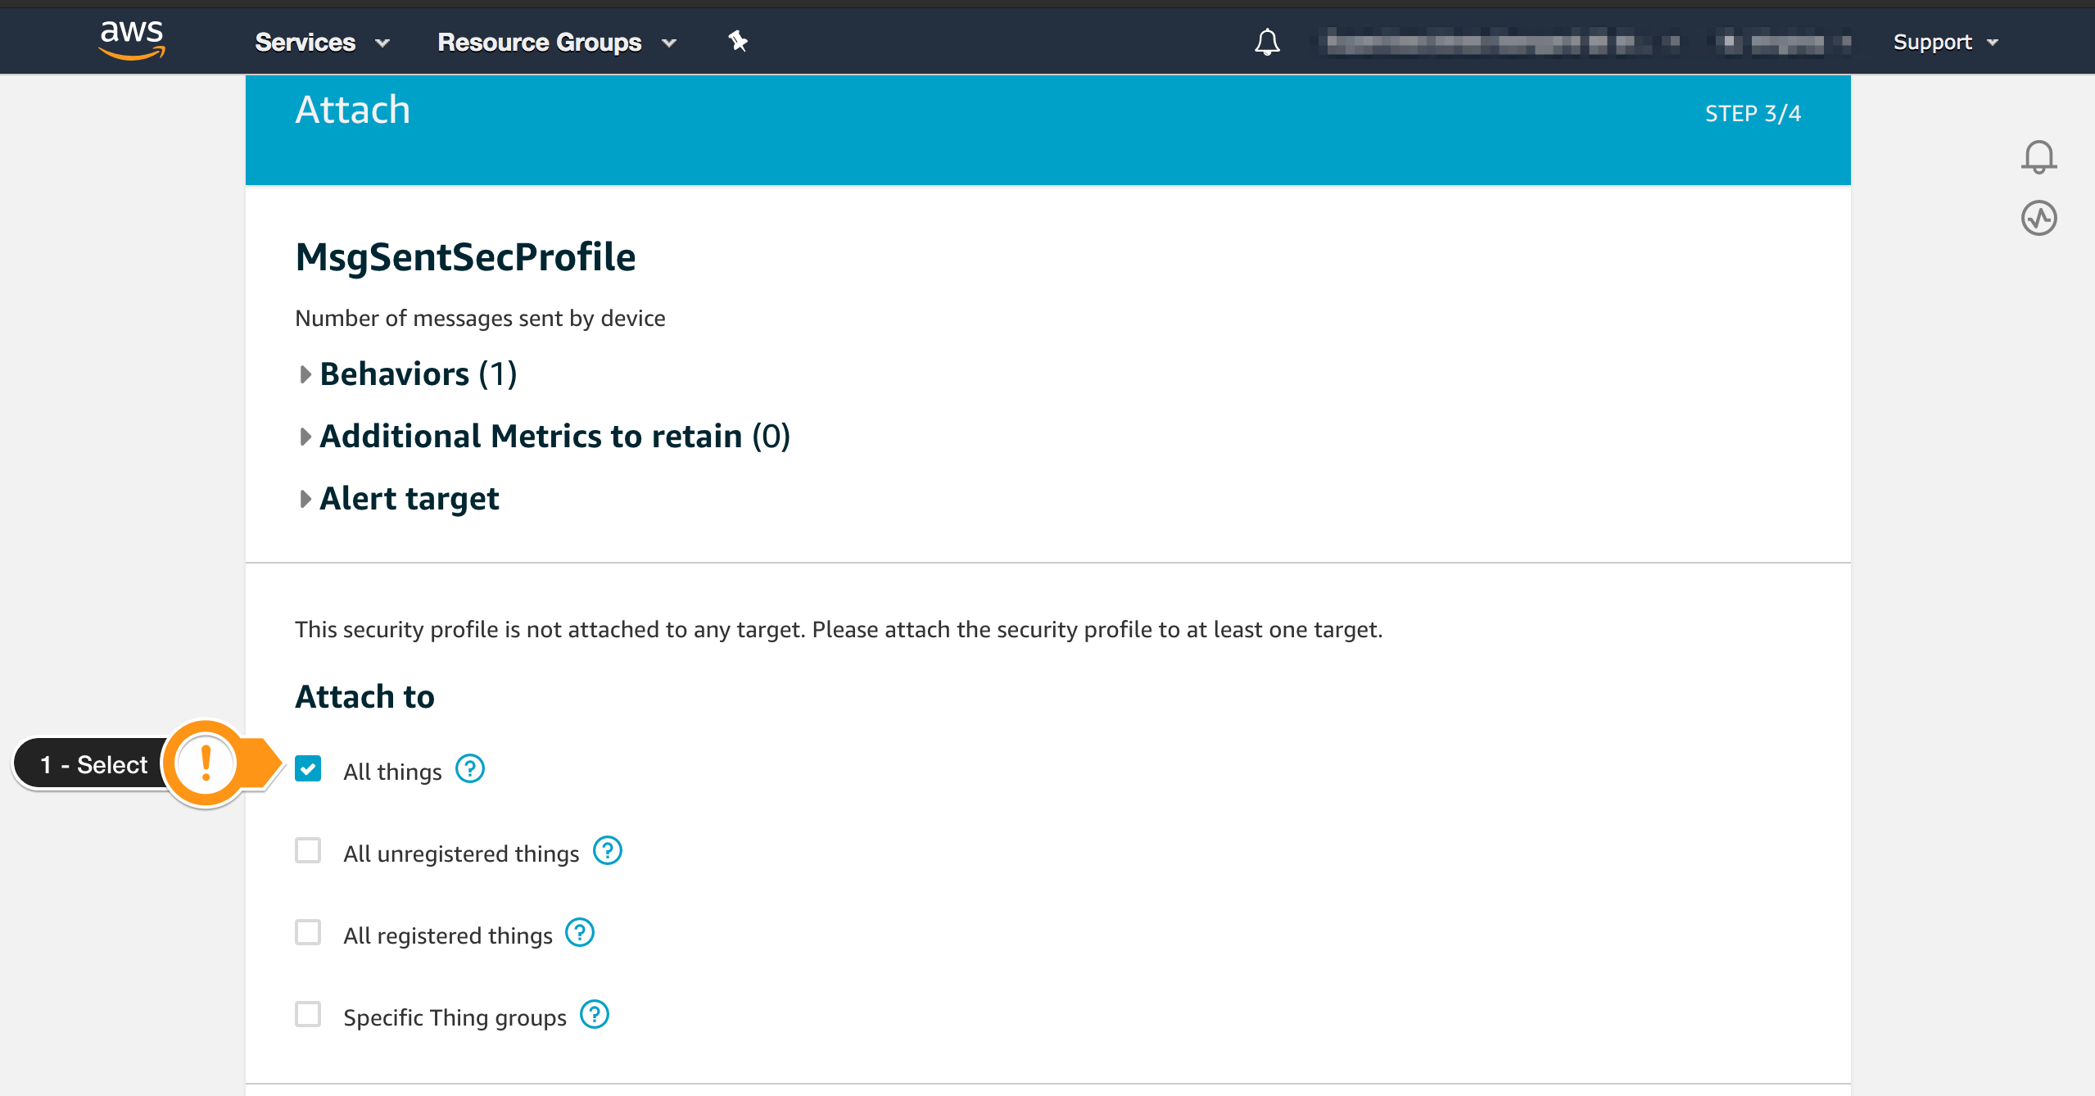The height and width of the screenshot is (1096, 2095).
Task: Click the 'not attached to any target' notice
Action: (x=839, y=630)
